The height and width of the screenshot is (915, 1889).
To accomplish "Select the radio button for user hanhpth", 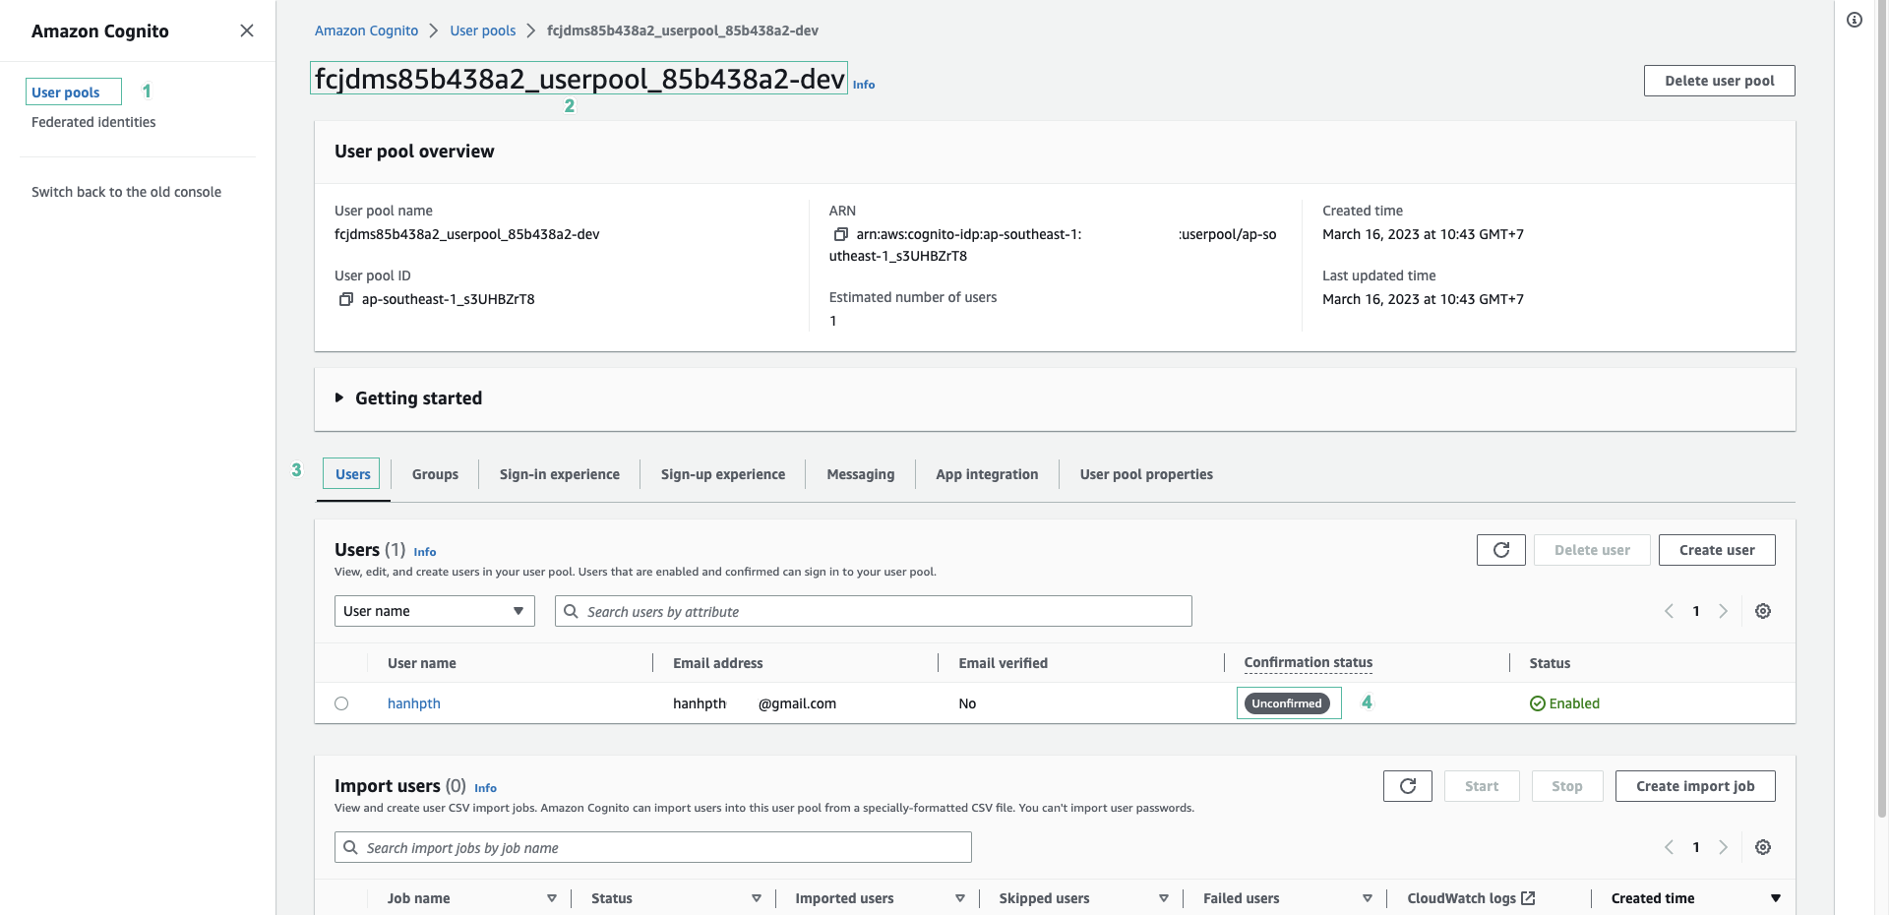I will click(x=341, y=703).
